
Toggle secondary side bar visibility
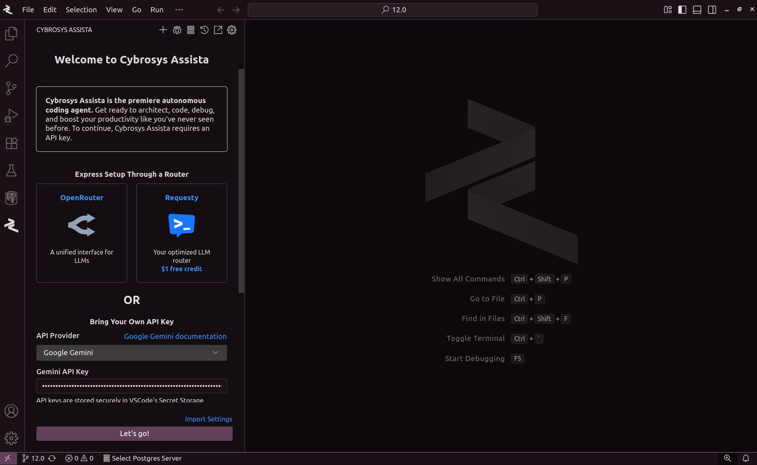click(x=712, y=10)
